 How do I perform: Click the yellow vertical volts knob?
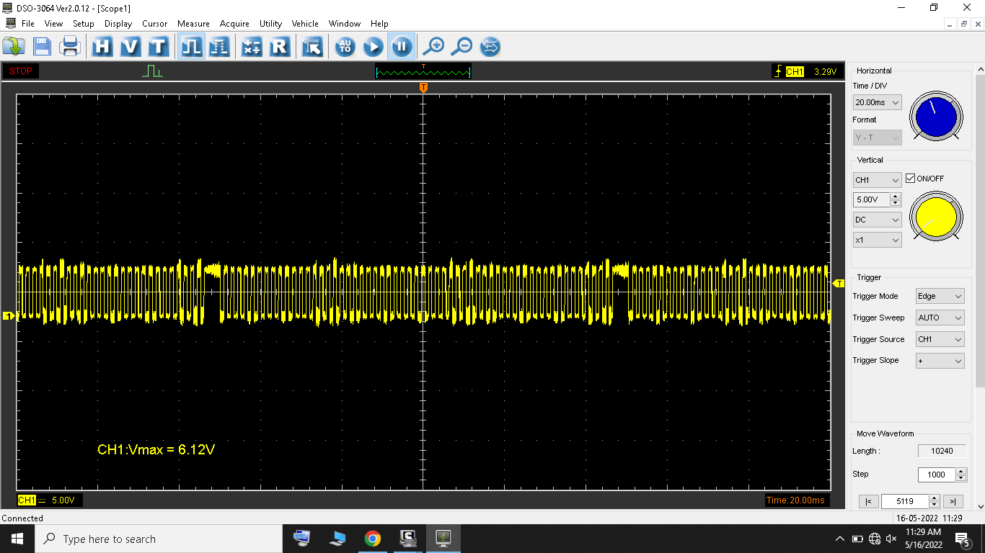935,217
